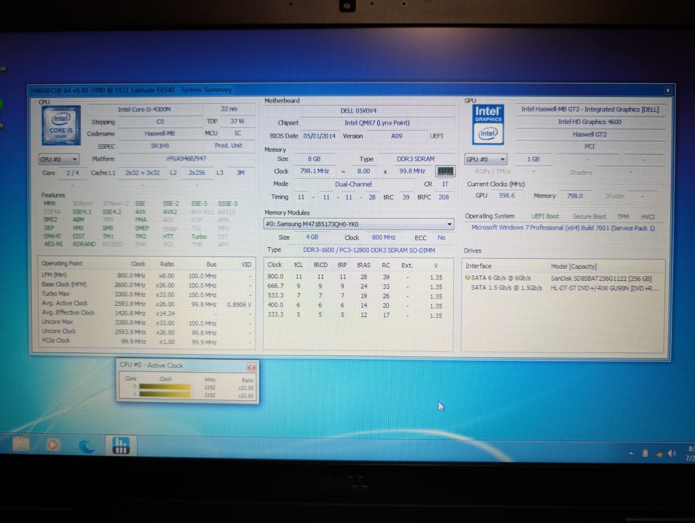Click the SR1H9 SSPEC value

[x=160, y=146]
